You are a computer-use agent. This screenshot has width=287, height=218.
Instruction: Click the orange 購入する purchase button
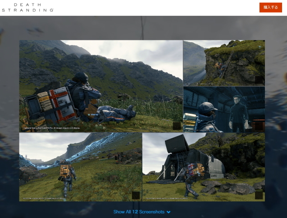pos(270,8)
